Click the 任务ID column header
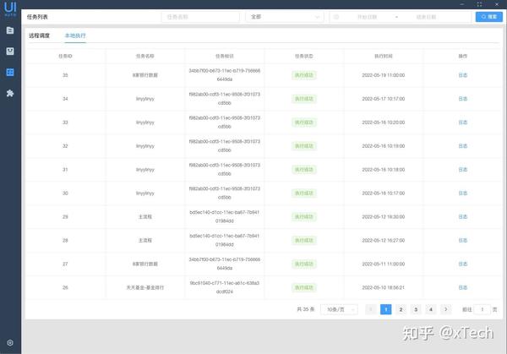The width and height of the screenshot is (507, 354). tap(65, 56)
